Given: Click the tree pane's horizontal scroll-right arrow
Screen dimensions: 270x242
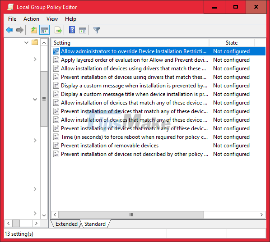Looking at the screenshot, I should (36, 223).
